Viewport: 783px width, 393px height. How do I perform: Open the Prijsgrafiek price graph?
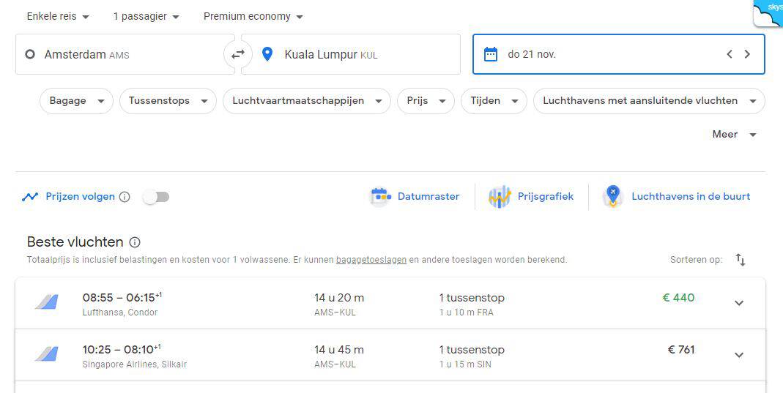(x=532, y=196)
